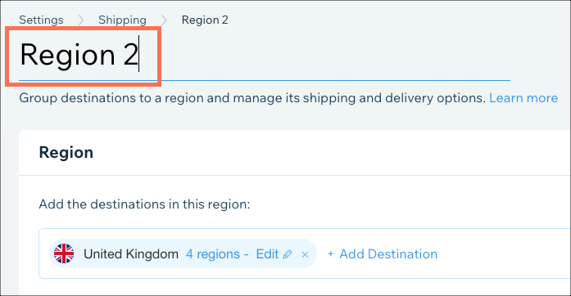Click the Add the destinations label
The height and width of the screenshot is (296, 571).
(144, 204)
